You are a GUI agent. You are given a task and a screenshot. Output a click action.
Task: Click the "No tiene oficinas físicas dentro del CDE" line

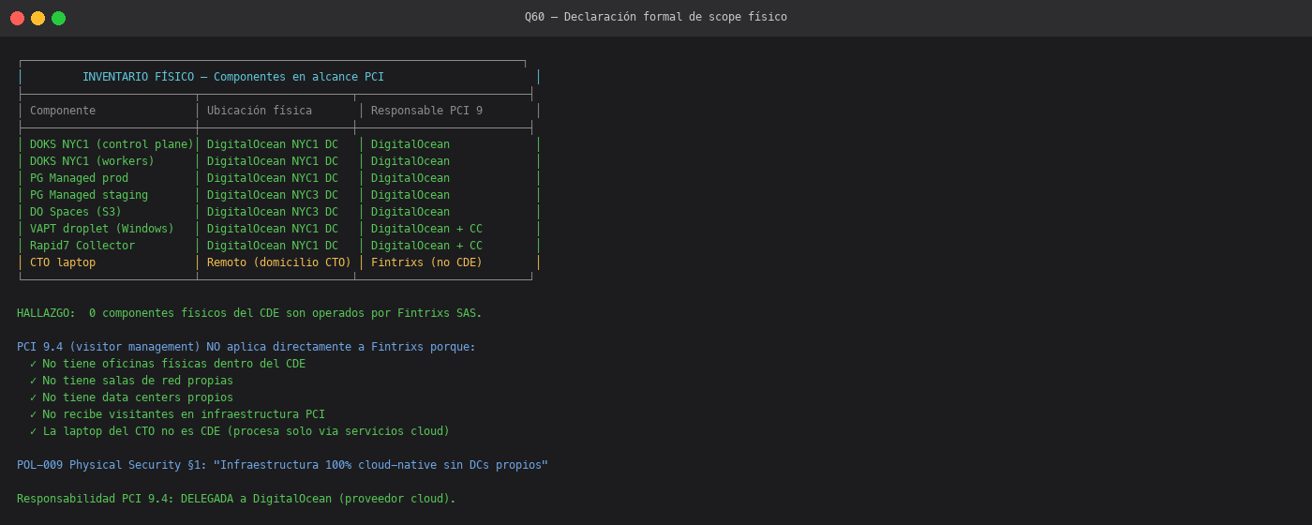[168, 364]
